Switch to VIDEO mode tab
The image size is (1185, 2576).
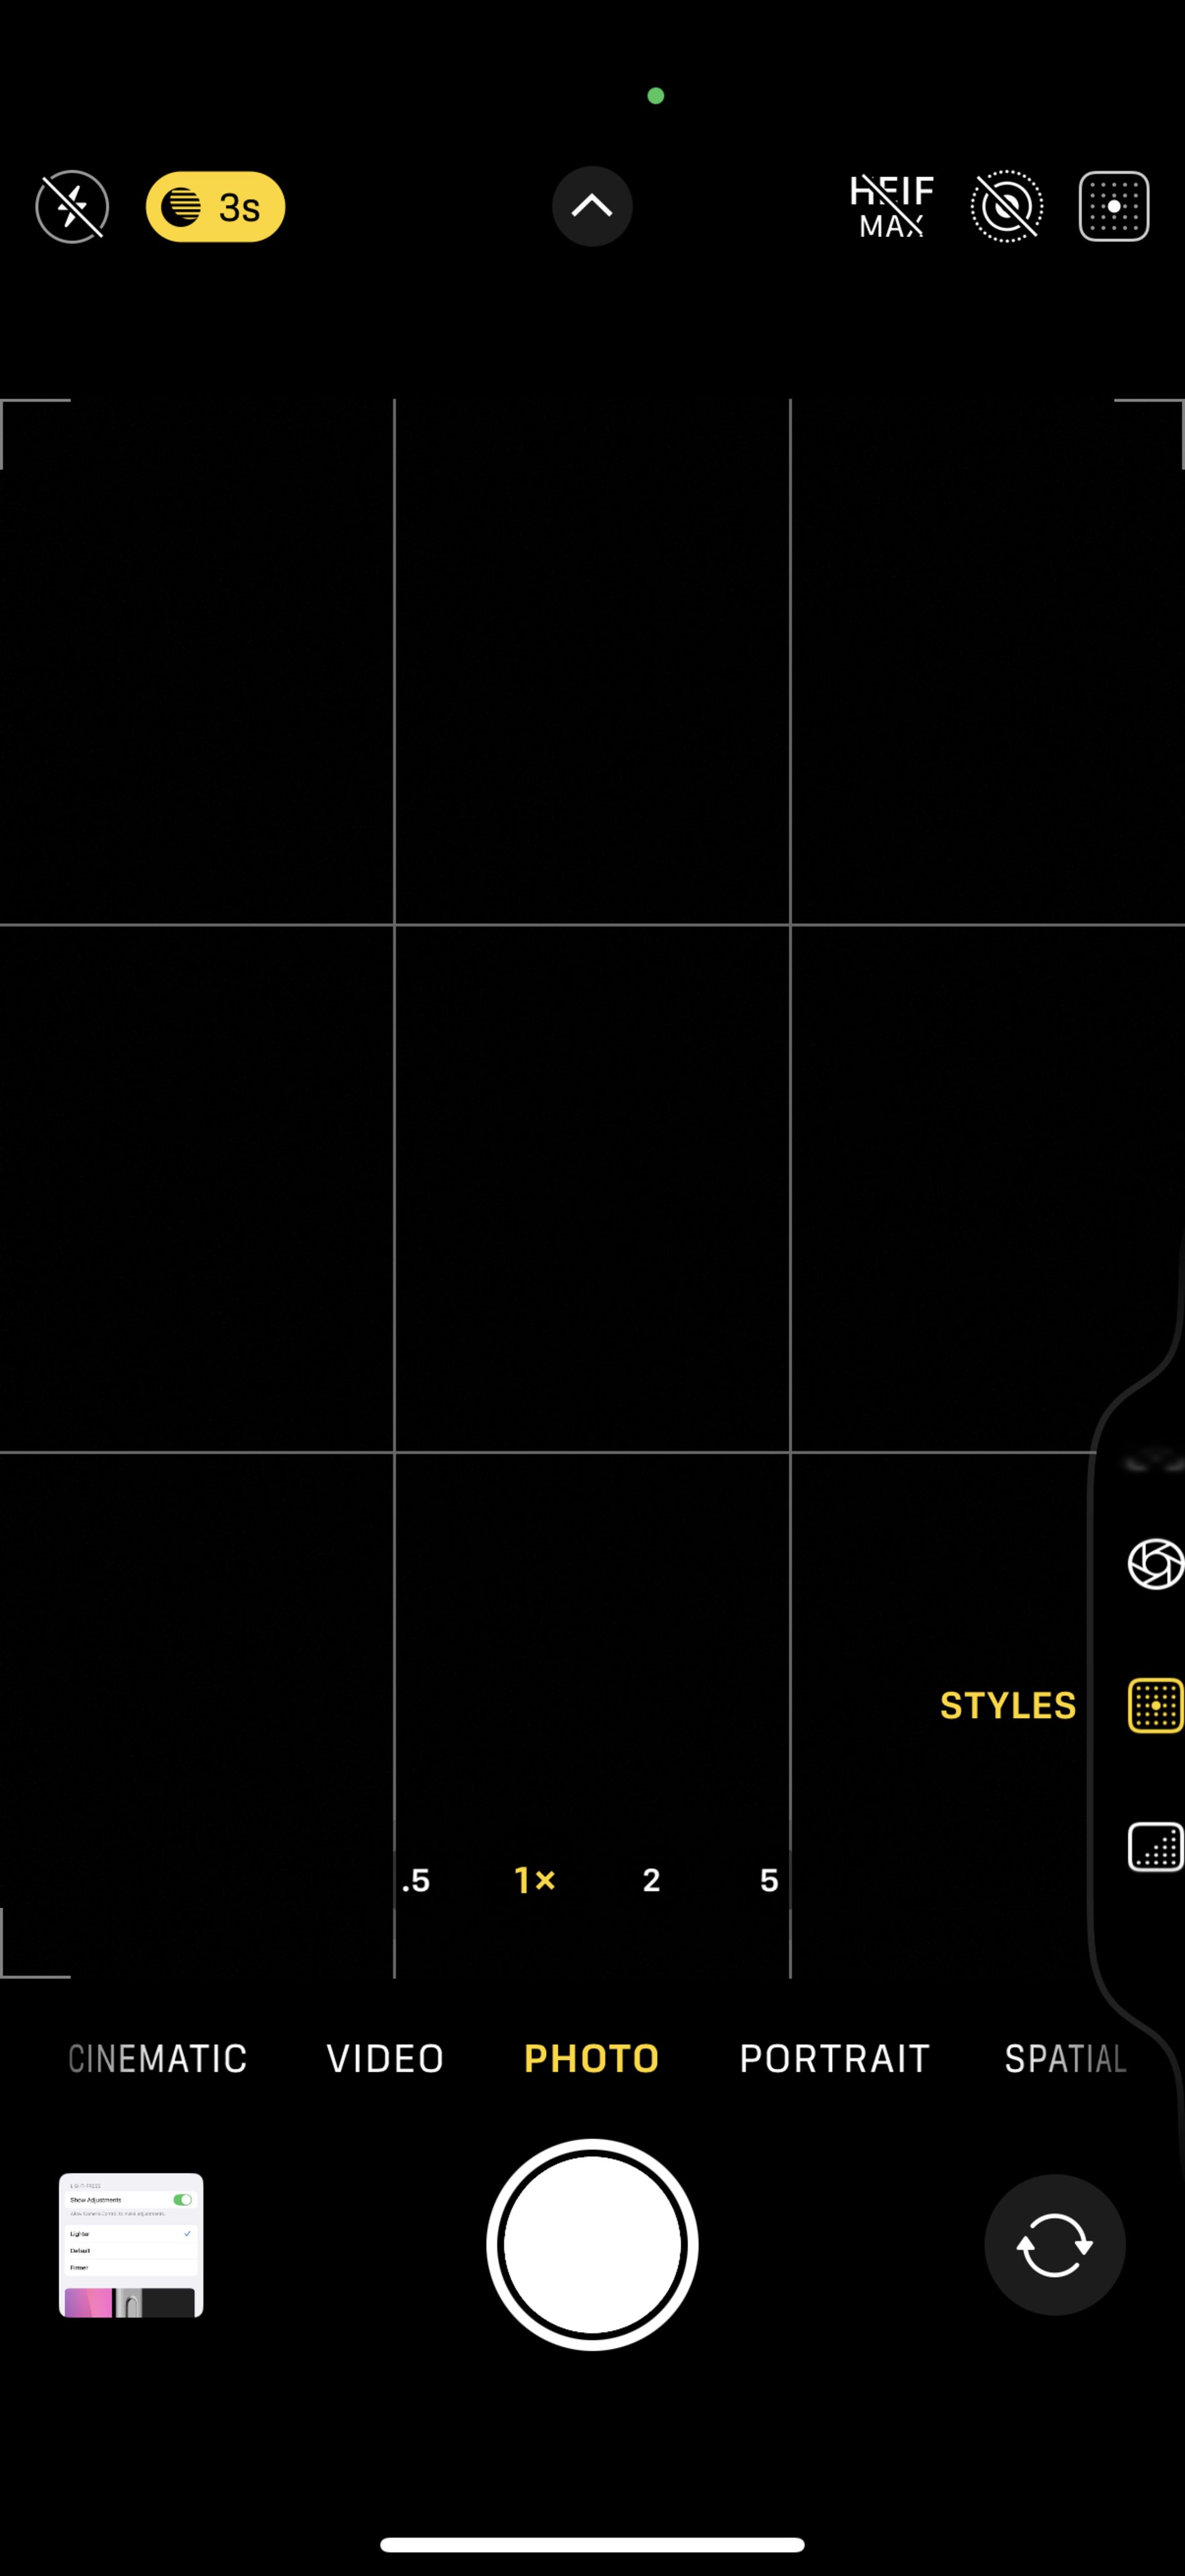(385, 2058)
